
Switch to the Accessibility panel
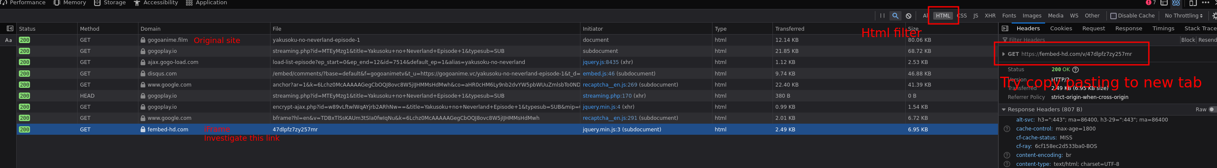156,3
